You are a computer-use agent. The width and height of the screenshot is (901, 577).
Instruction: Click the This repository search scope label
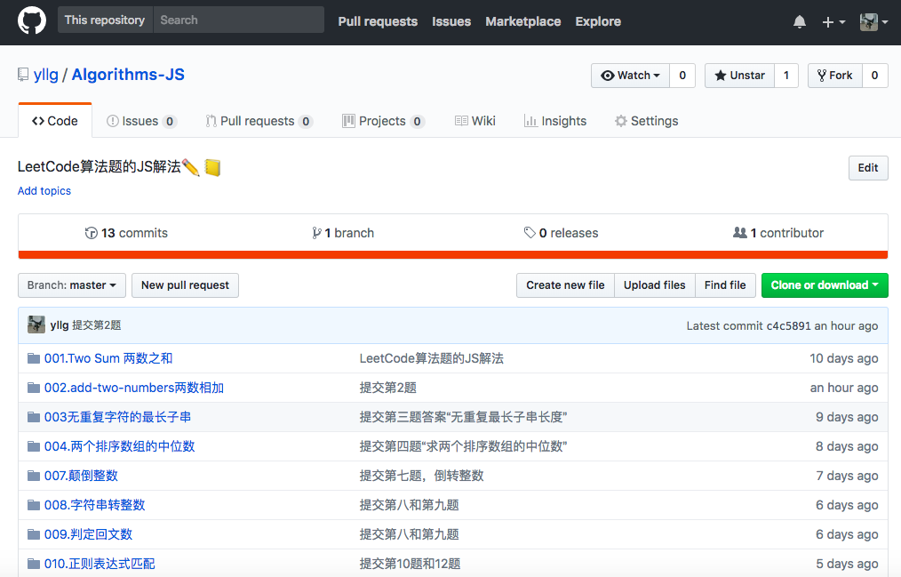pyautogui.click(x=105, y=20)
